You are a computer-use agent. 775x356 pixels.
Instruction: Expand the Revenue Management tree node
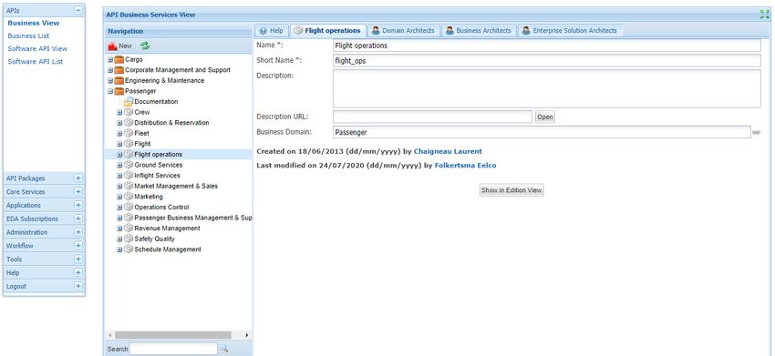click(x=119, y=229)
